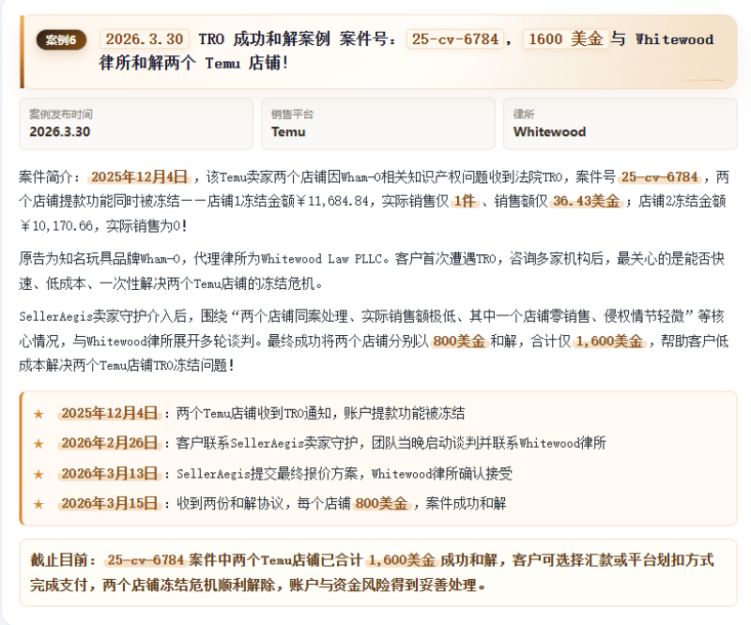The image size is (751, 625).
Task: Click case number 25-cv-6784 in title
Action: pos(455,38)
